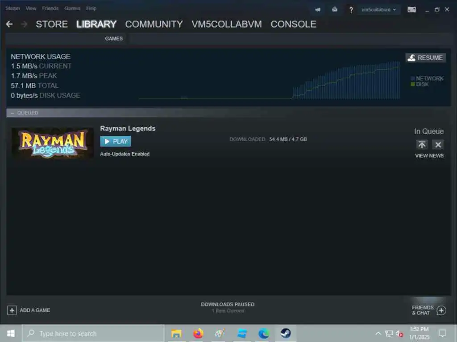Open the Community tab

[154, 24]
